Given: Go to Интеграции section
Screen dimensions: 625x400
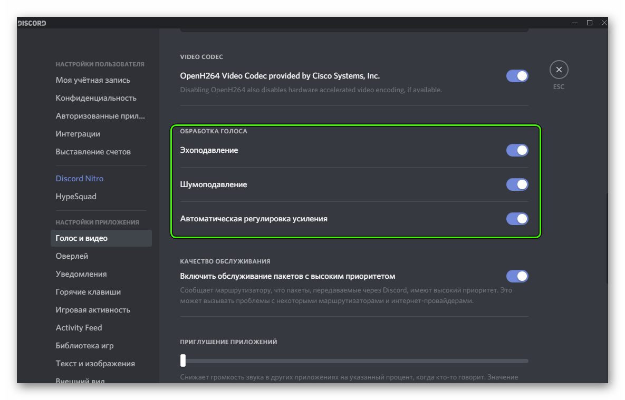Looking at the screenshot, I should tap(78, 134).
